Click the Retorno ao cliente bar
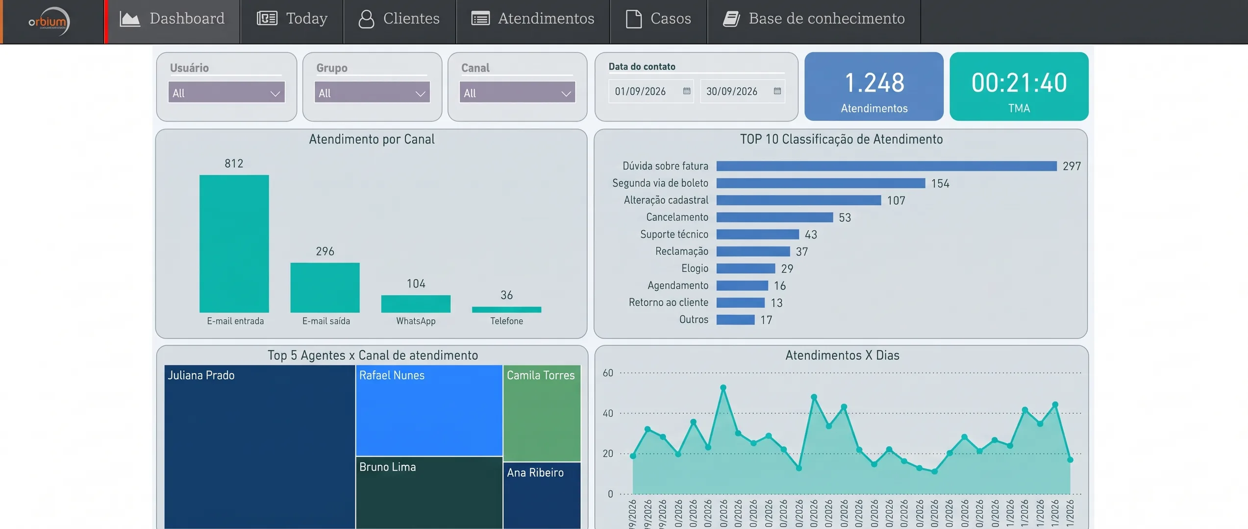This screenshot has height=529, width=1248. (x=740, y=303)
